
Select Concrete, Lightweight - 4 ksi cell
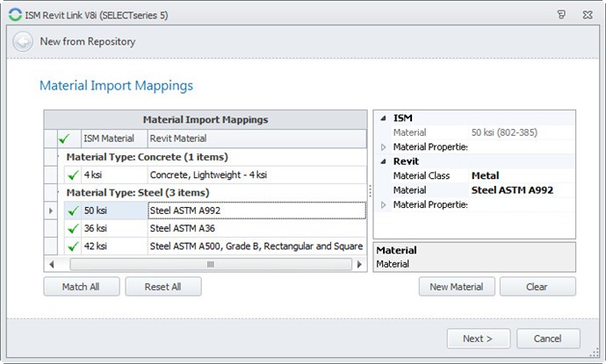point(257,175)
